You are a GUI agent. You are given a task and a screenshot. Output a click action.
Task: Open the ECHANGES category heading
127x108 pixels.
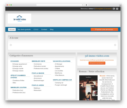(15, 61)
